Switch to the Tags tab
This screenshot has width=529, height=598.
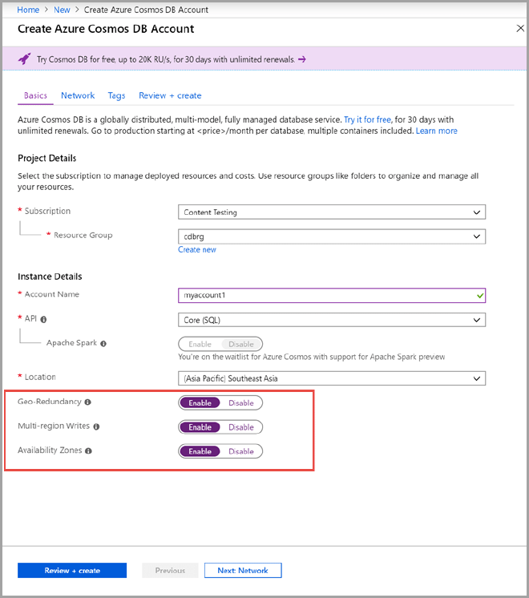point(116,95)
